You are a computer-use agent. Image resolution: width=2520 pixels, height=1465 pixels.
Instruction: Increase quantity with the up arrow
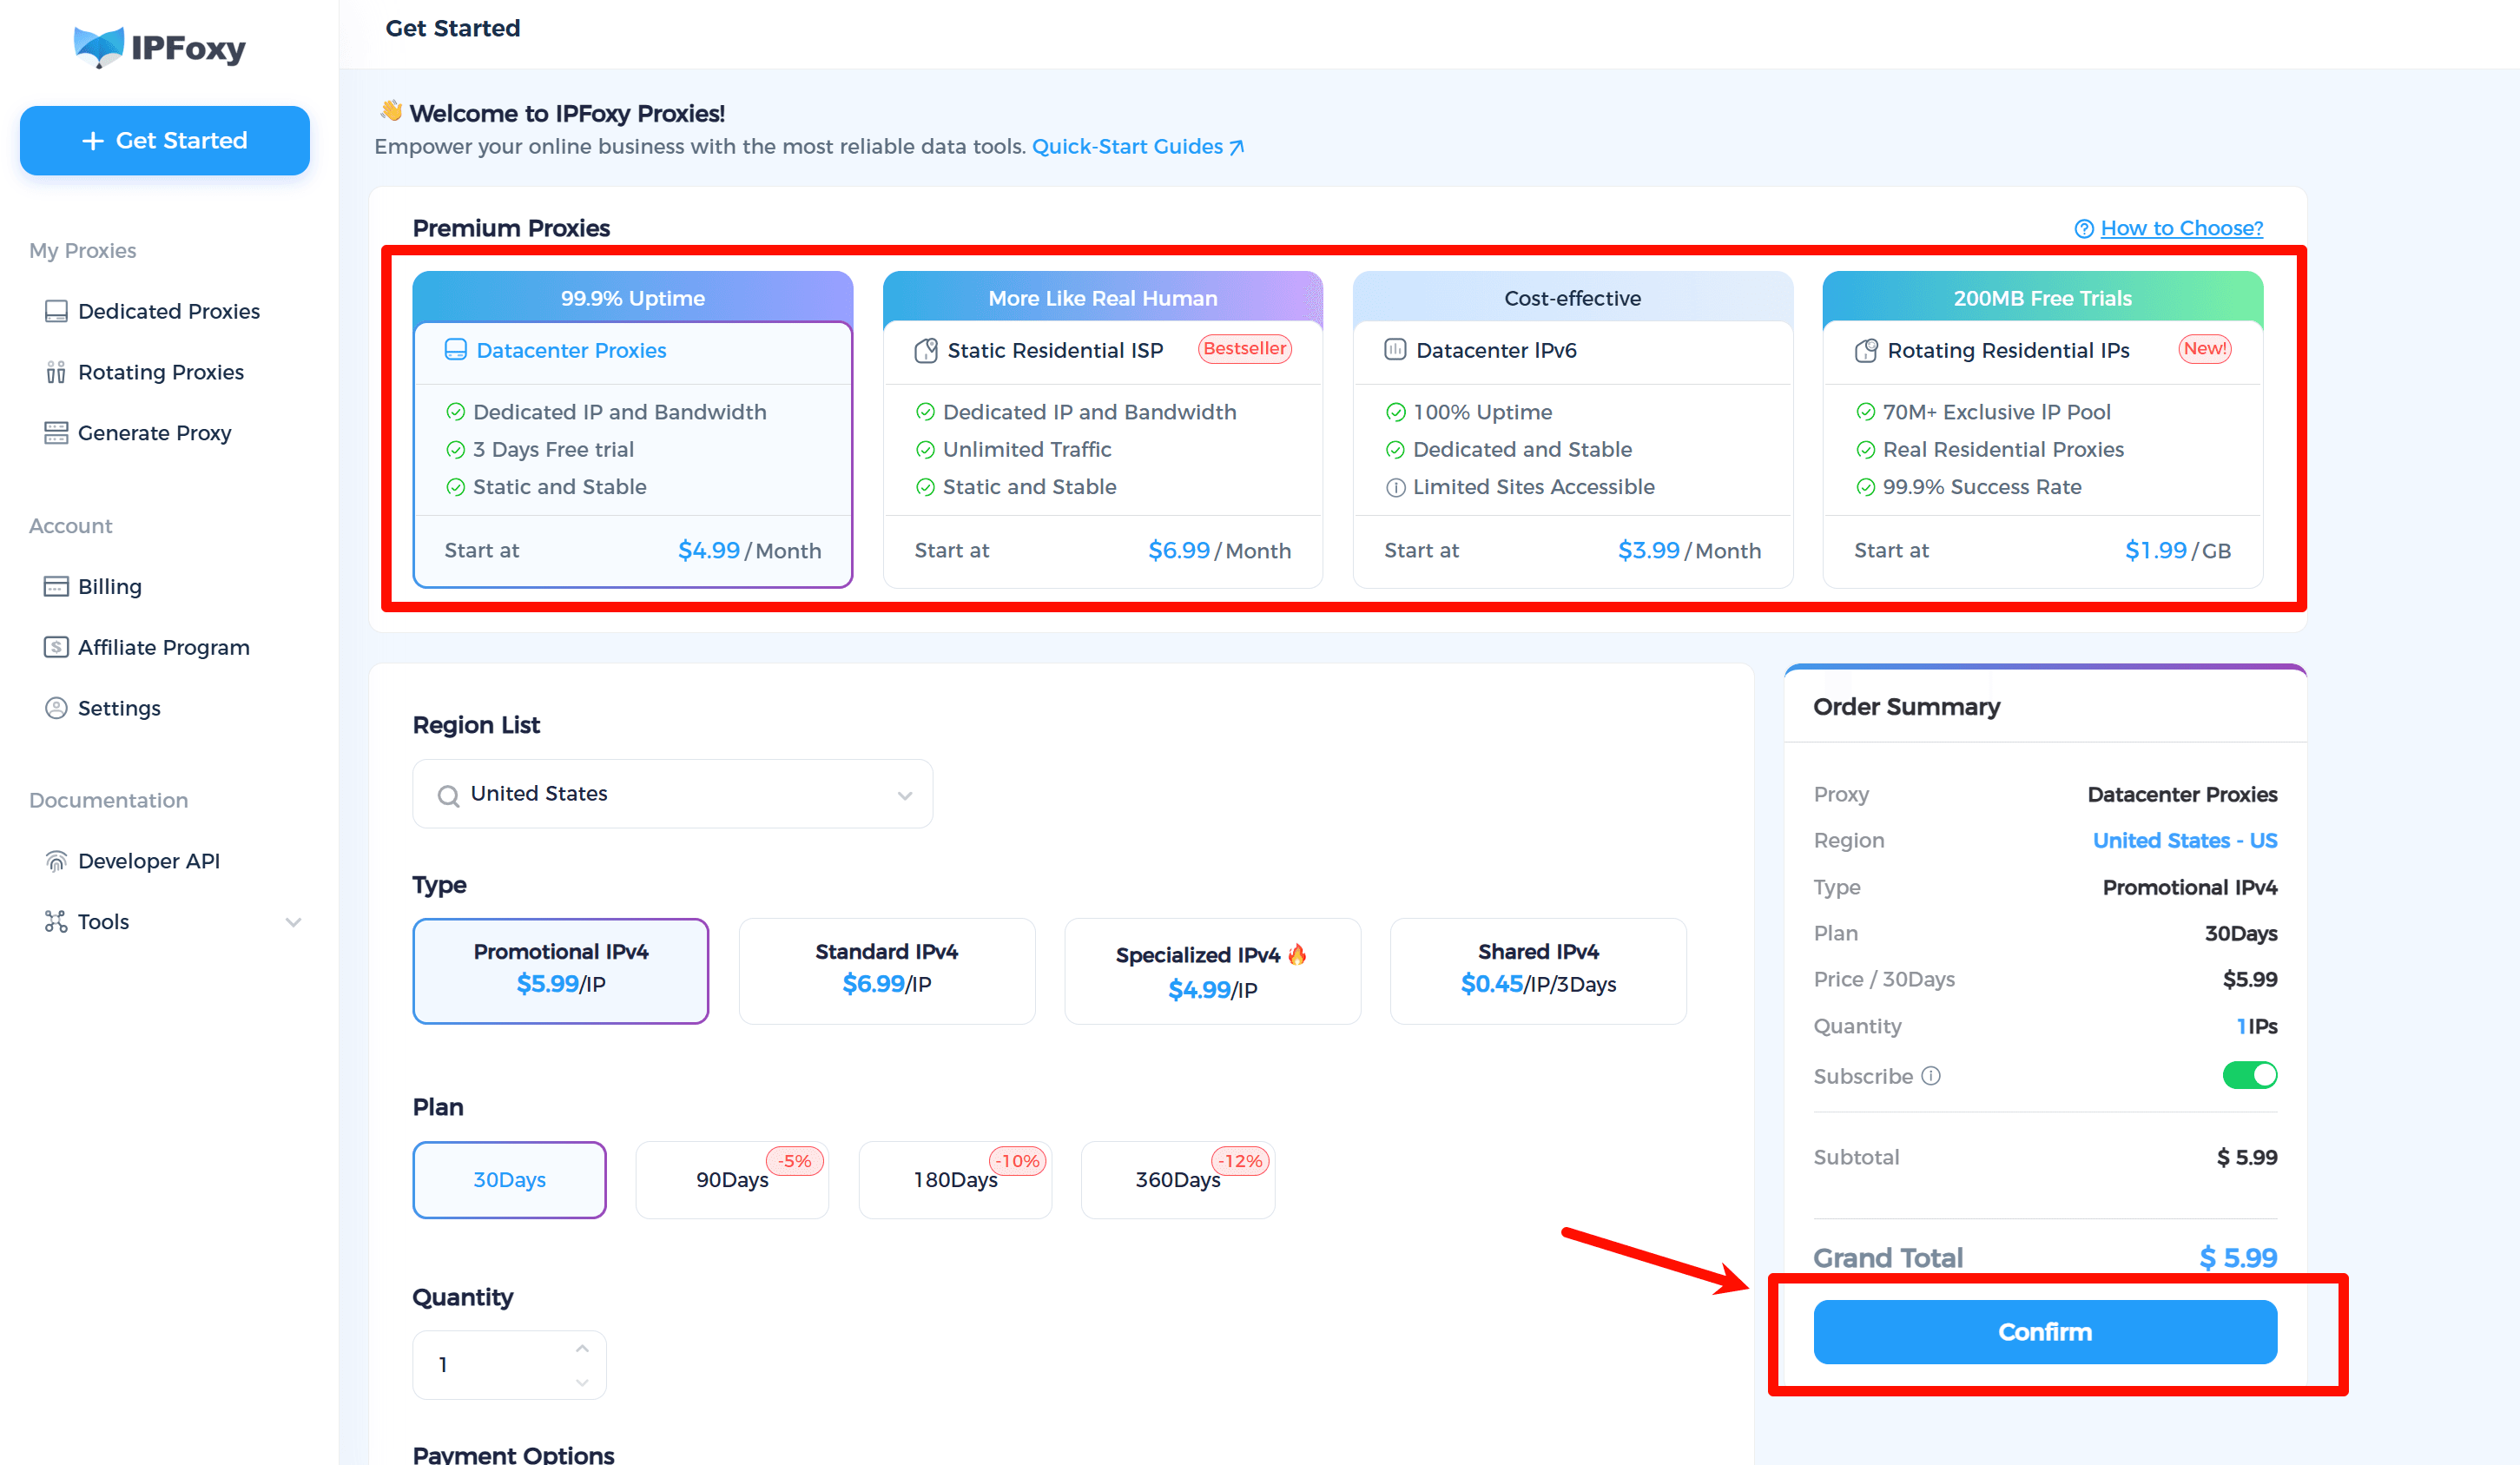pos(582,1349)
